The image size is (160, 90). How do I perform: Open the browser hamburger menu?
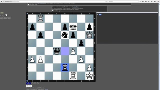[x=158, y=1]
